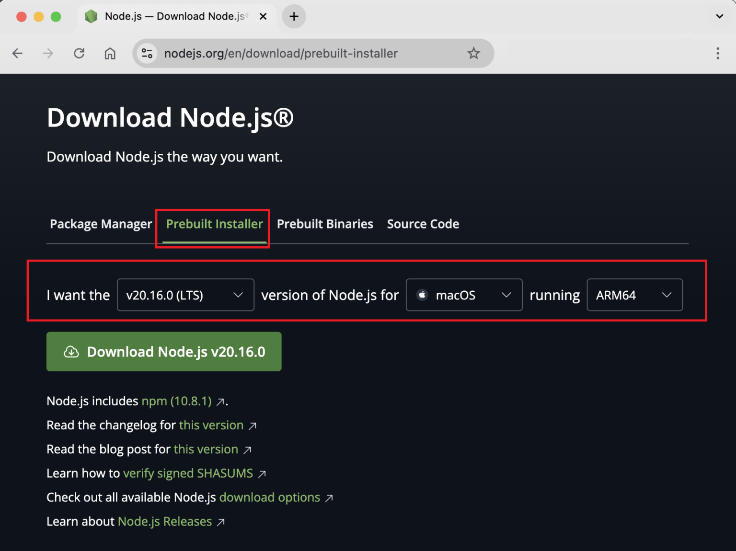The image size is (736, 551).
Task: Click the Download Node.js v20.16.0 button
Action: coord(163,351)
